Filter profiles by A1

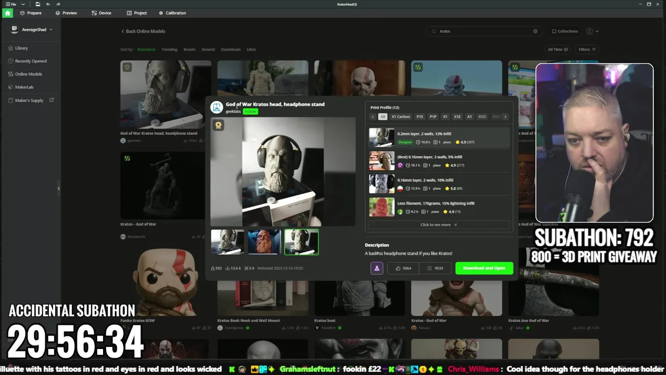(x=469, y=117)
